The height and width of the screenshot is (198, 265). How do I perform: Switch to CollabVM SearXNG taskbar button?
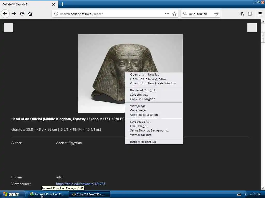(x=89, y=194)
